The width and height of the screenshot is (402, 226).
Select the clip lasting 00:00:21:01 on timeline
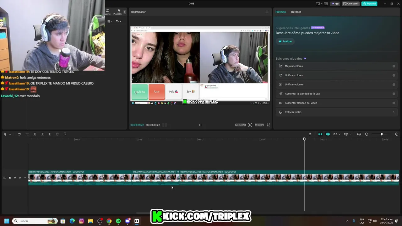click(289, 178)
